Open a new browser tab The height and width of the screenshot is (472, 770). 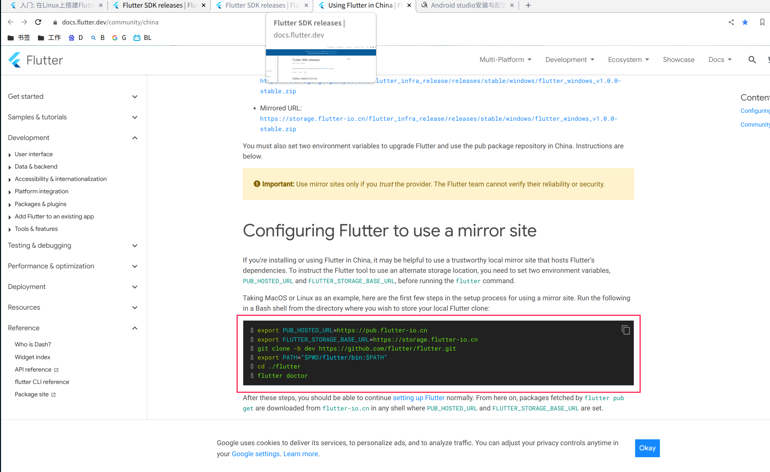tap(528, 5)
